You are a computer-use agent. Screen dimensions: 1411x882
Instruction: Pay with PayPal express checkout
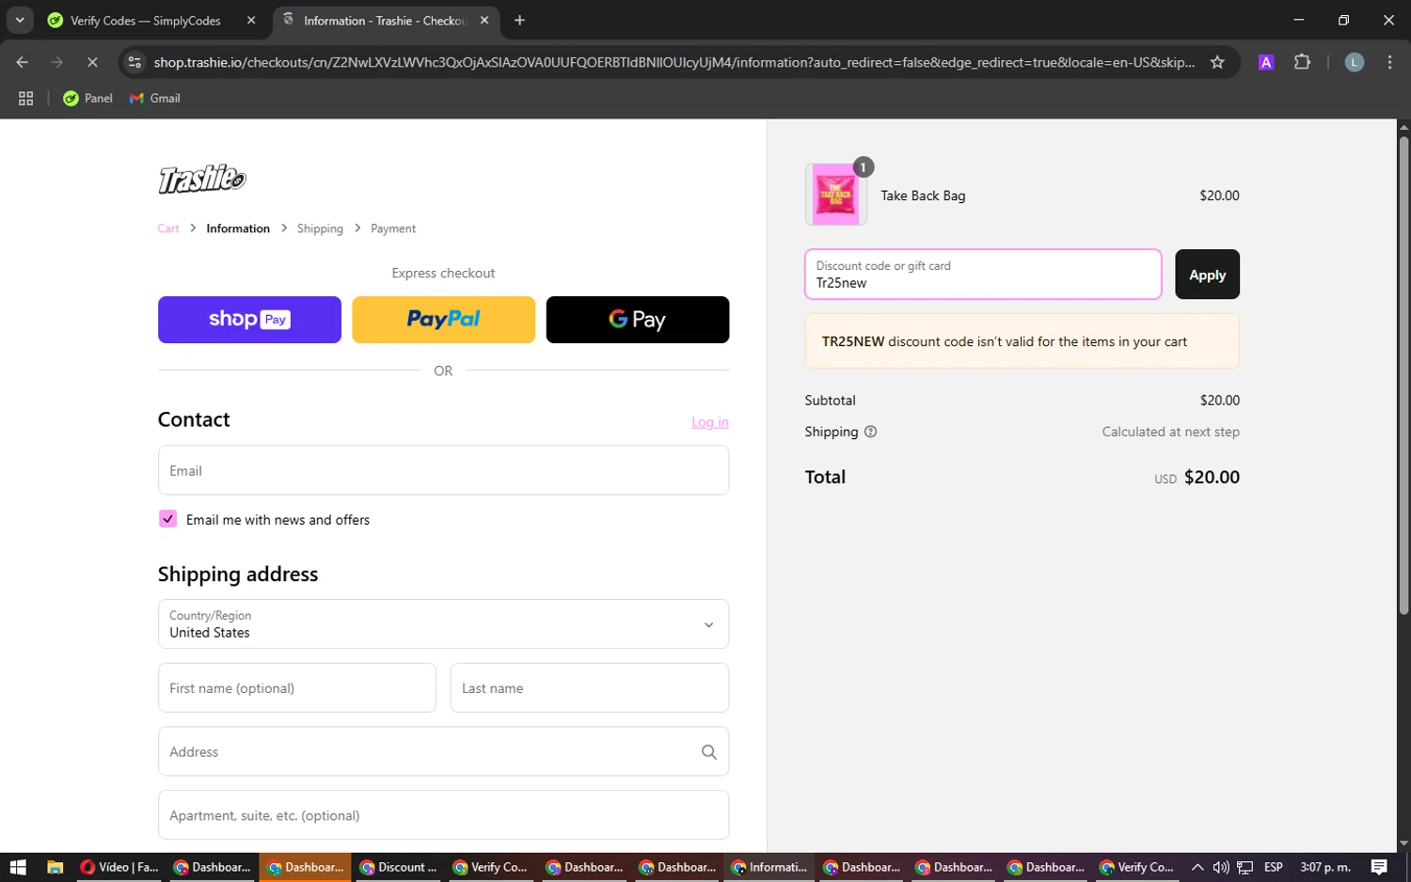443,320
